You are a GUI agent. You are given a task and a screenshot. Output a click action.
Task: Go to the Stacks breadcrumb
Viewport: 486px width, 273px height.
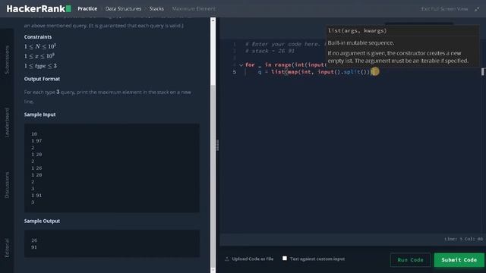156,8
